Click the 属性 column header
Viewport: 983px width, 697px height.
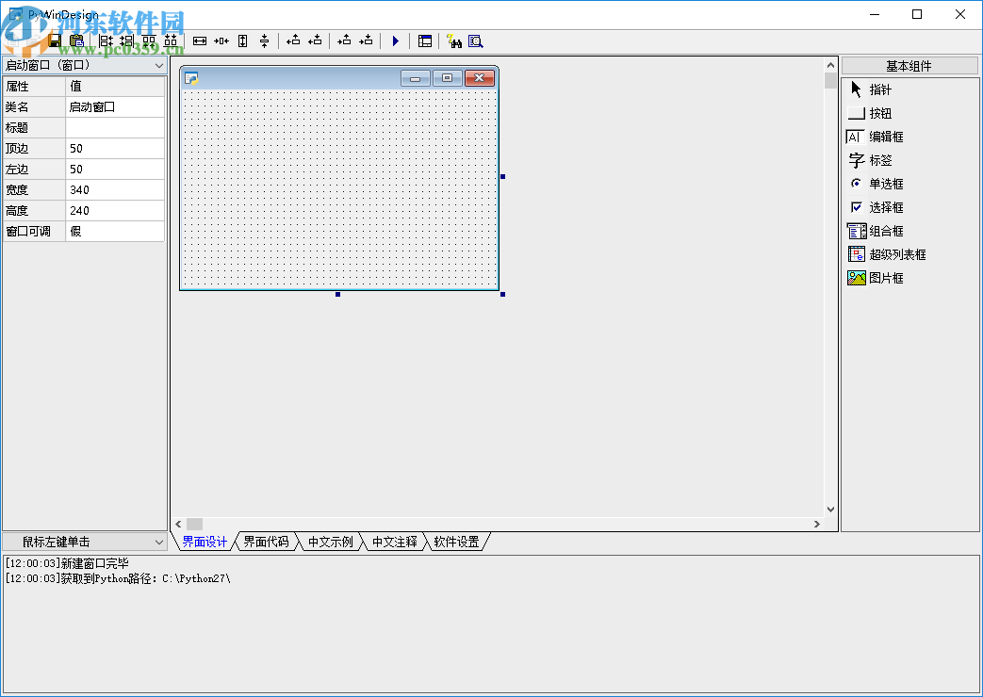pyautogui.click(x=35, y=86)
